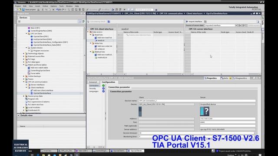The width and height of the screenshot is (278, 156).
Task: Open the Source of server data dropdown
Action: [236, 26]
